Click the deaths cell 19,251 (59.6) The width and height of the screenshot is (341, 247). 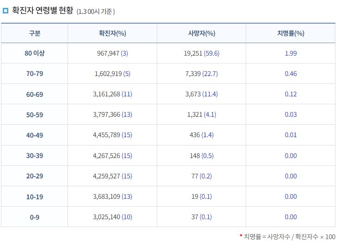pos(202,53)
